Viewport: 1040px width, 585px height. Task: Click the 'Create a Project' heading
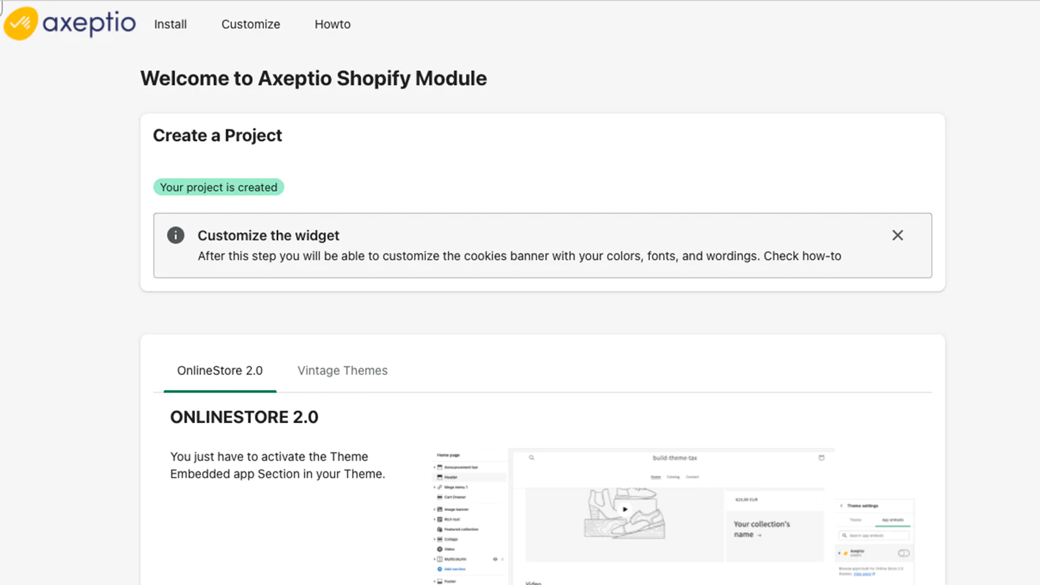218,135
